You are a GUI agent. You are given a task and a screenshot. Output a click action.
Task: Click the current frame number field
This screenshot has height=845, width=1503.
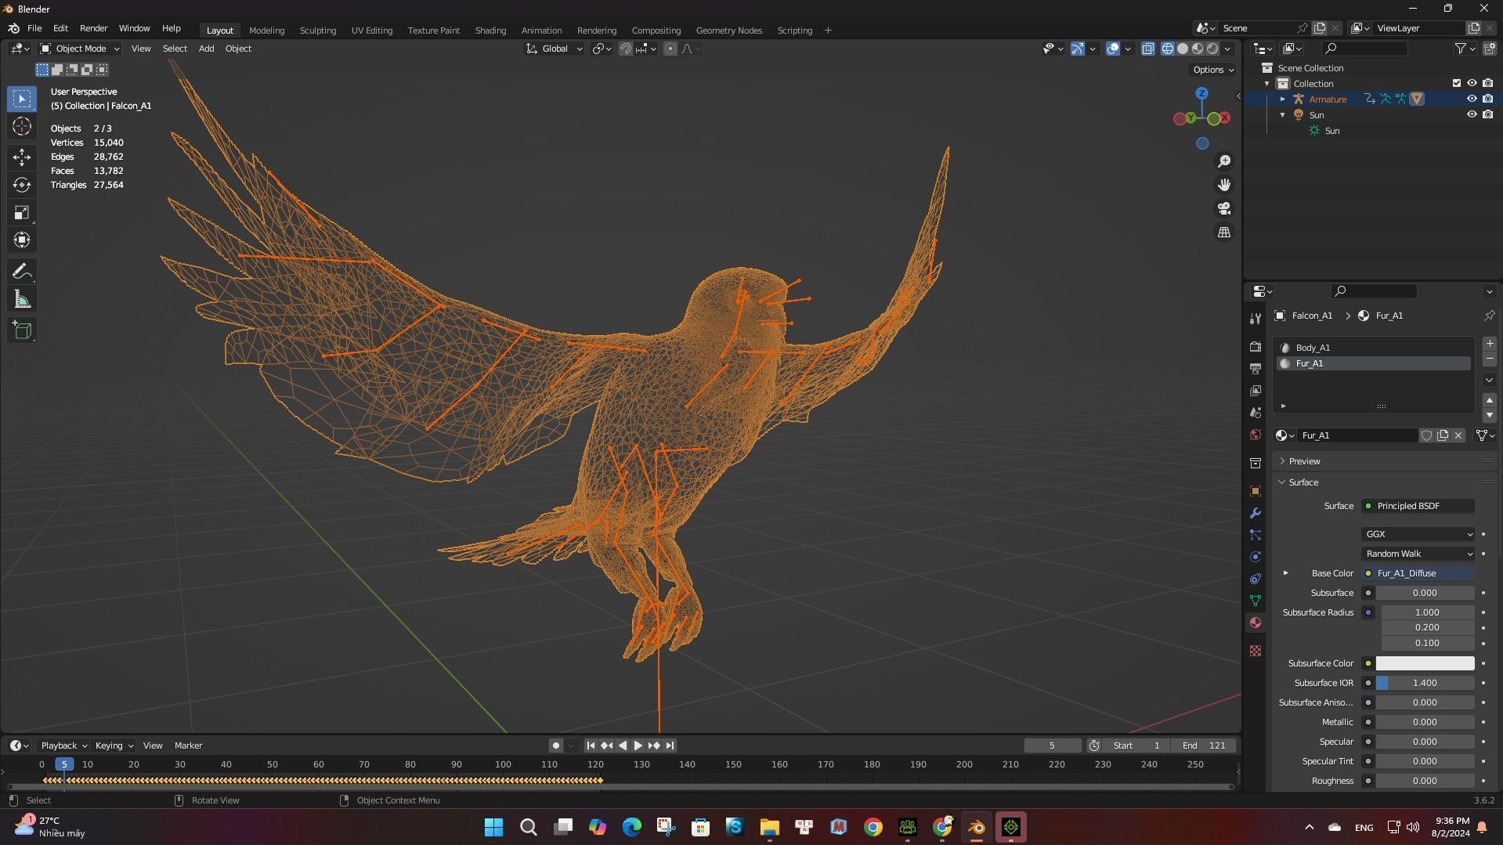click(x=1052, y=746)
